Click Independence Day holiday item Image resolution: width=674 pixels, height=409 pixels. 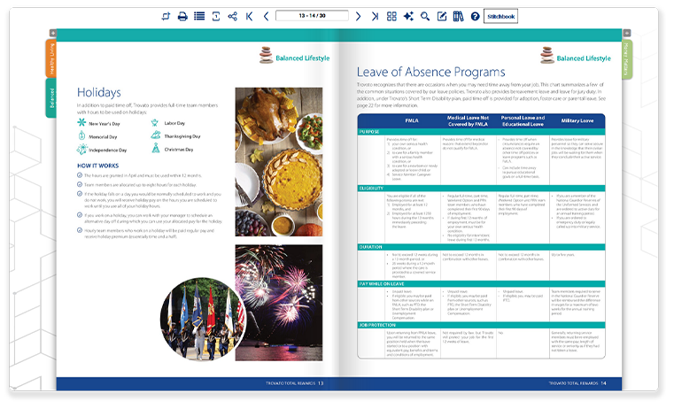point(102,150)
